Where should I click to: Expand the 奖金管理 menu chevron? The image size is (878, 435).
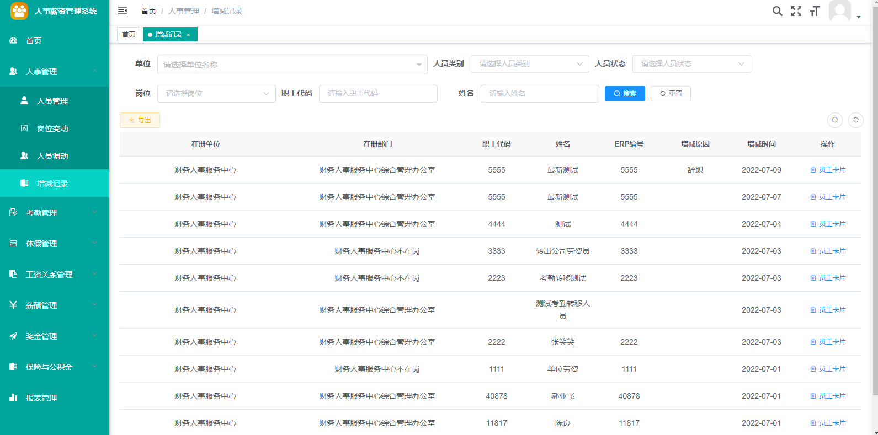click(x=94, y=336)
